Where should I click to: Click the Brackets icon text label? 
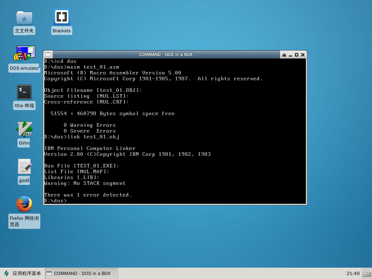[61, 31]
